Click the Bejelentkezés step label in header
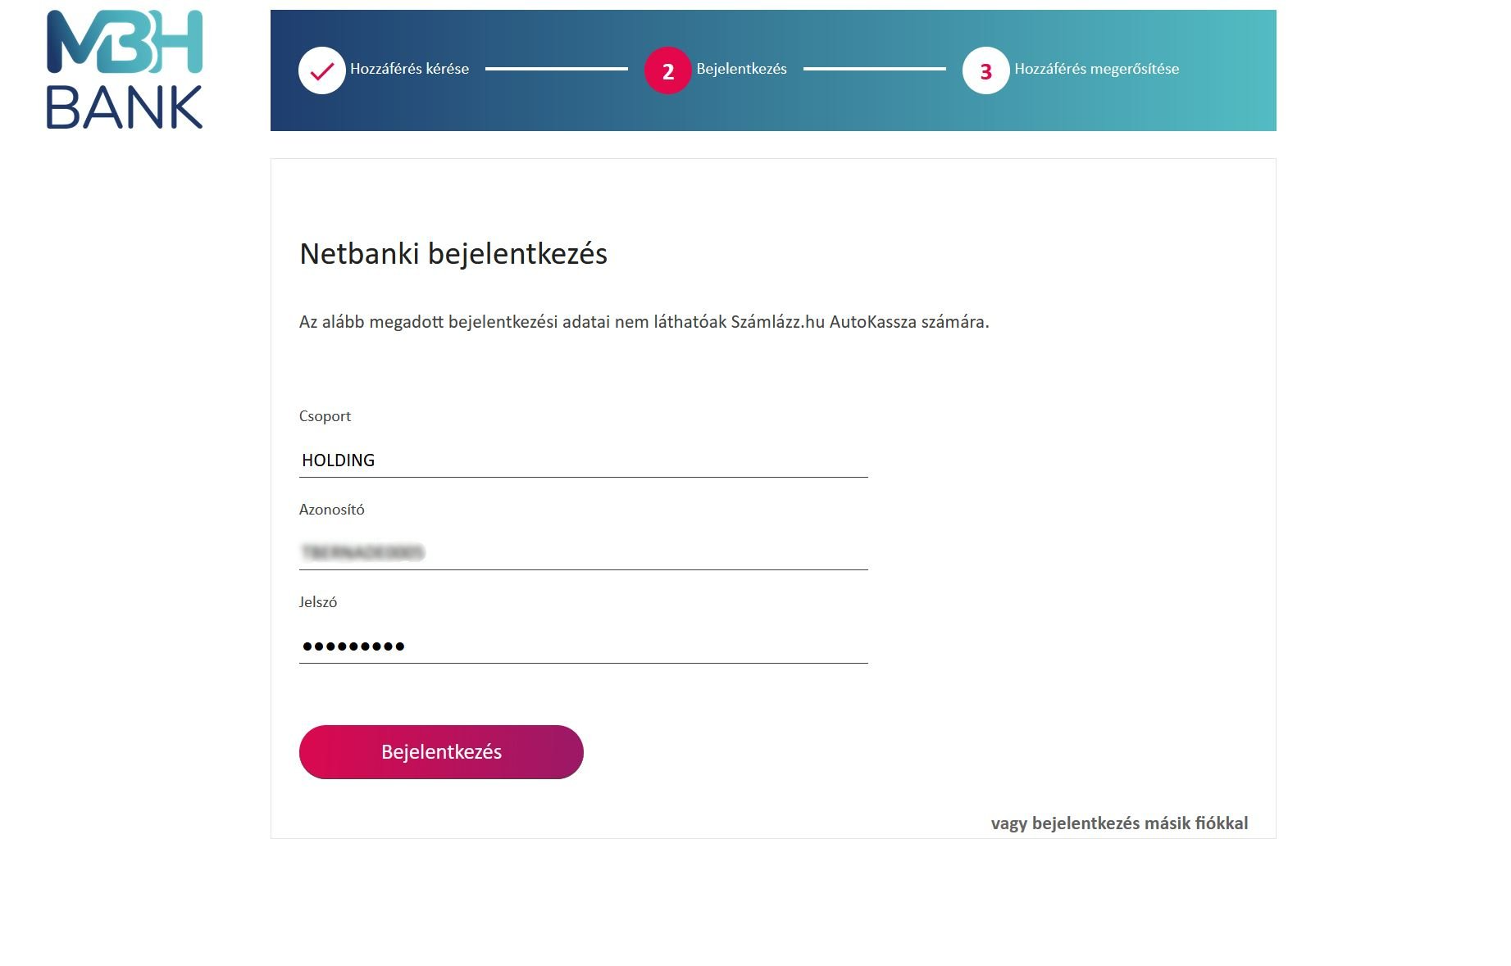Image resolution: width=1511 pixels, height=966 pixels. click(x=741, y=69)
